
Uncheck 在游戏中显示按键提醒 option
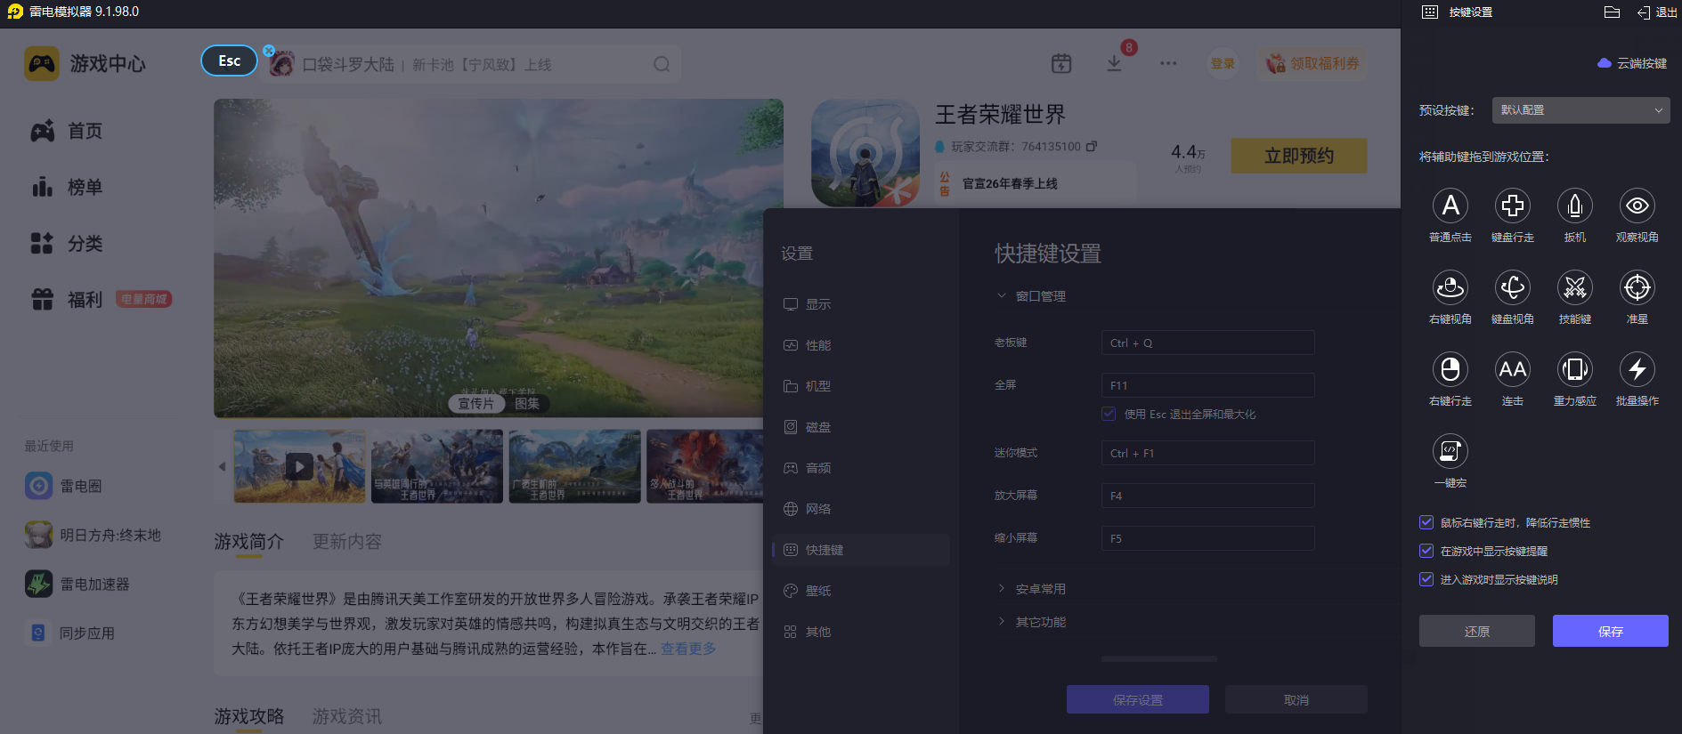1426,552
